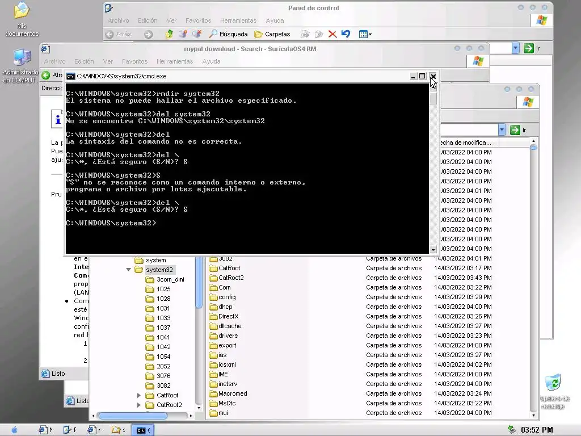Click the cmd.exe title bar icon
Screen dimensions: 581x436
coord(70,77)
